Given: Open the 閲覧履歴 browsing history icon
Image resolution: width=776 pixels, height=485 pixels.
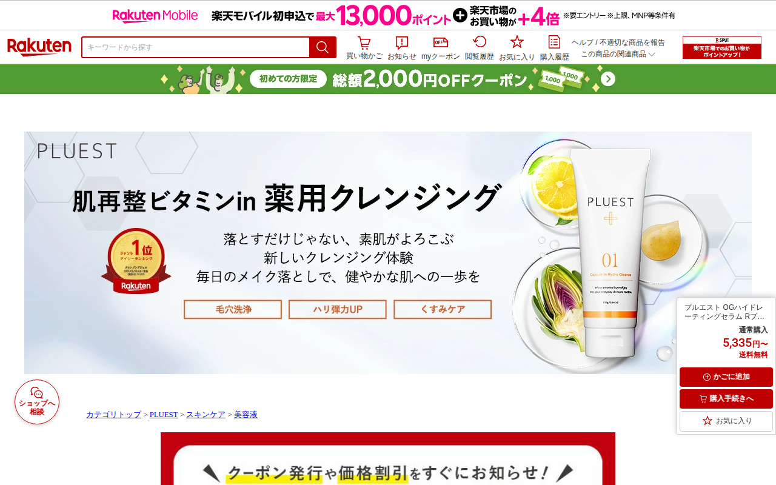Looking at the screenshot, I should pyautogui.click(x=480, y=48).
